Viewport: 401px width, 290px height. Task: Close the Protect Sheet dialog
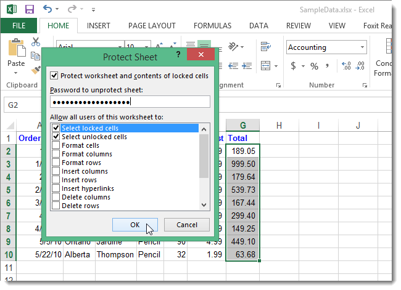coord(200,54)
